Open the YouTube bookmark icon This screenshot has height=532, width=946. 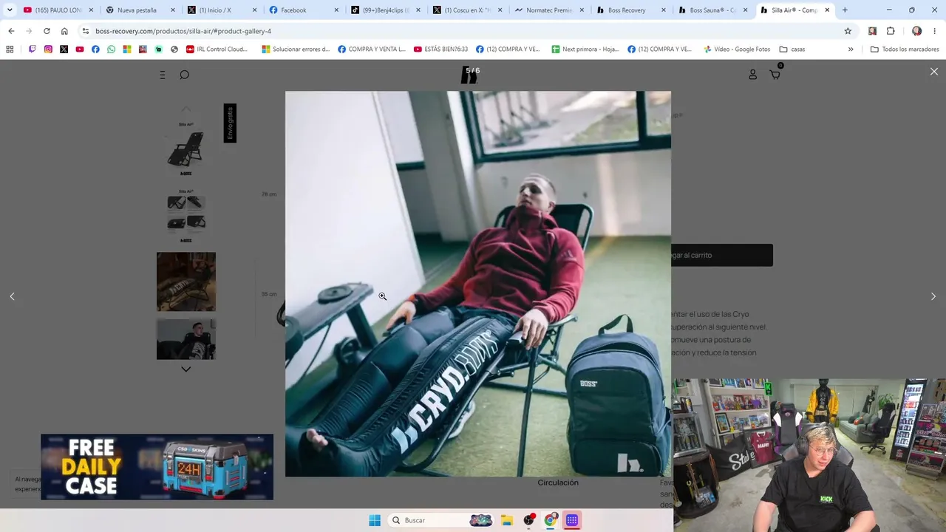point(80,50)
